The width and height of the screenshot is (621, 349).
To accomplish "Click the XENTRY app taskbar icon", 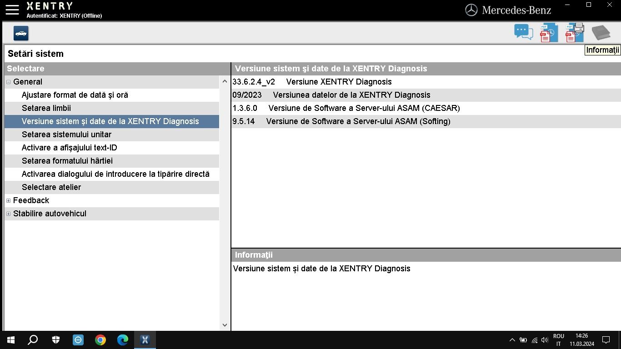I will point(145,340).
